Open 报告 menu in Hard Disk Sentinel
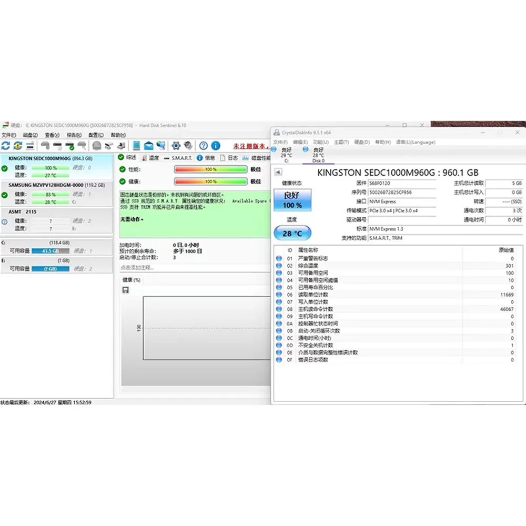Screen dimensions: 526x526 click(x=74, y=135)
